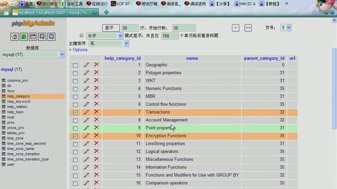
Task: Open the page number dropdown
Action: (x=285, y=28)
